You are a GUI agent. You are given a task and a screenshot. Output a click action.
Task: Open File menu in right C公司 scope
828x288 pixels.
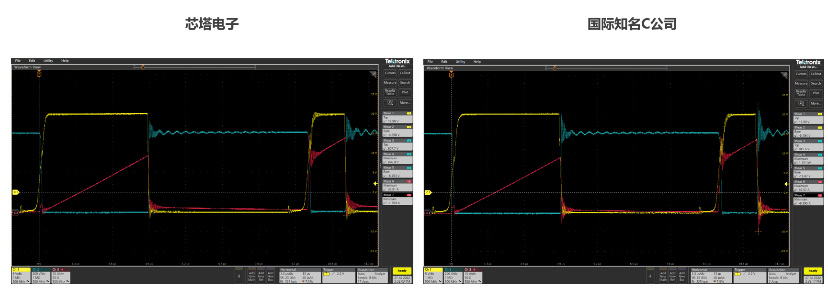(430, 62)
